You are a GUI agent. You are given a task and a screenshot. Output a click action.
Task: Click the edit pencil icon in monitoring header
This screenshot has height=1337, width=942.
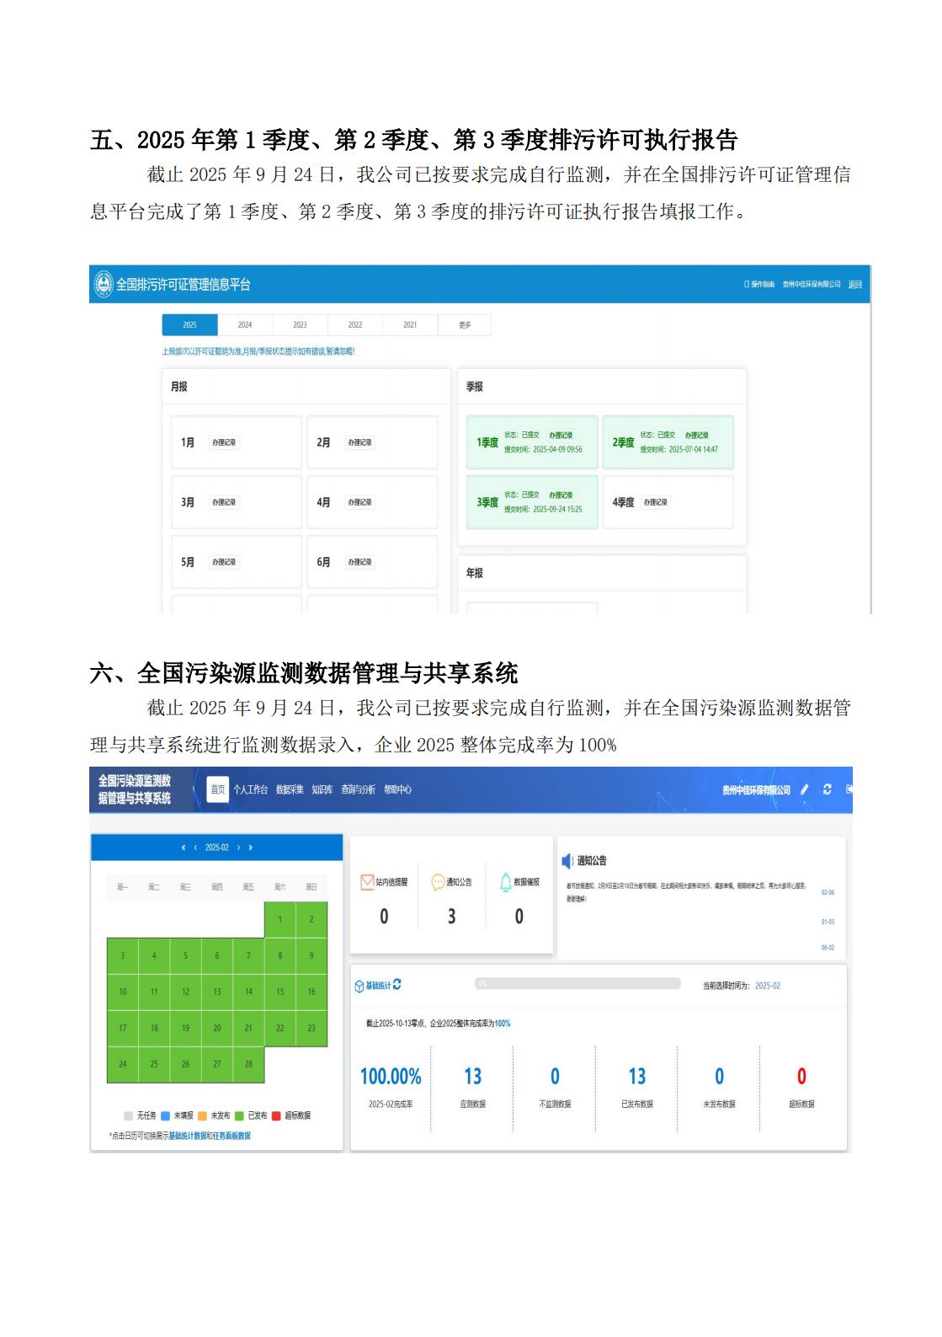[804, 789]
